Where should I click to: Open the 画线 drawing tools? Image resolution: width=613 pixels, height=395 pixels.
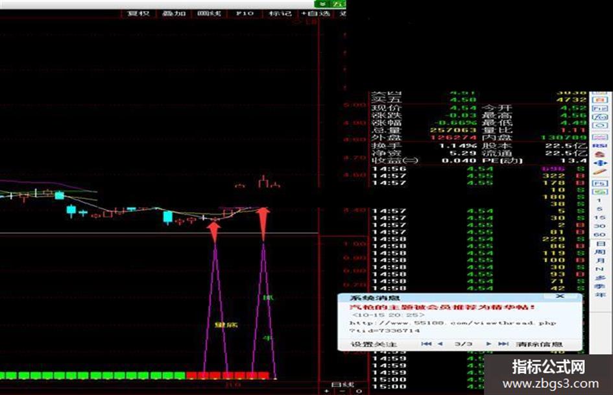(x=209, y=14)
